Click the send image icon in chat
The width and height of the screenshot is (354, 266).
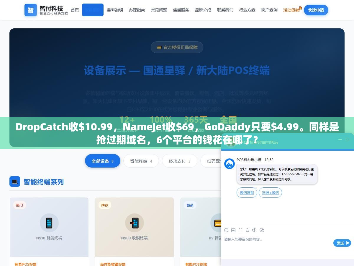click(233, 230)
